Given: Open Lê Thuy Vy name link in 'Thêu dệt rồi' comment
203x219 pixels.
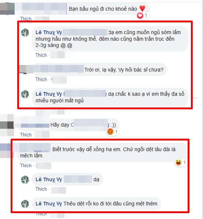Looking at the screenshot, I should [49, 204].
